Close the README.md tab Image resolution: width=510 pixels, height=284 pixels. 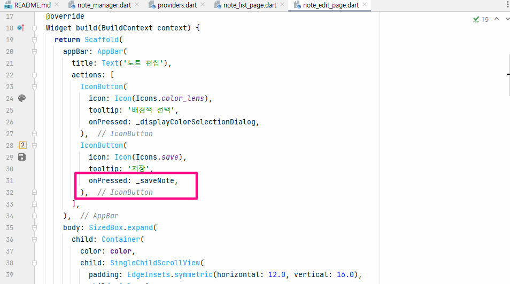click(x=57, y=5)
